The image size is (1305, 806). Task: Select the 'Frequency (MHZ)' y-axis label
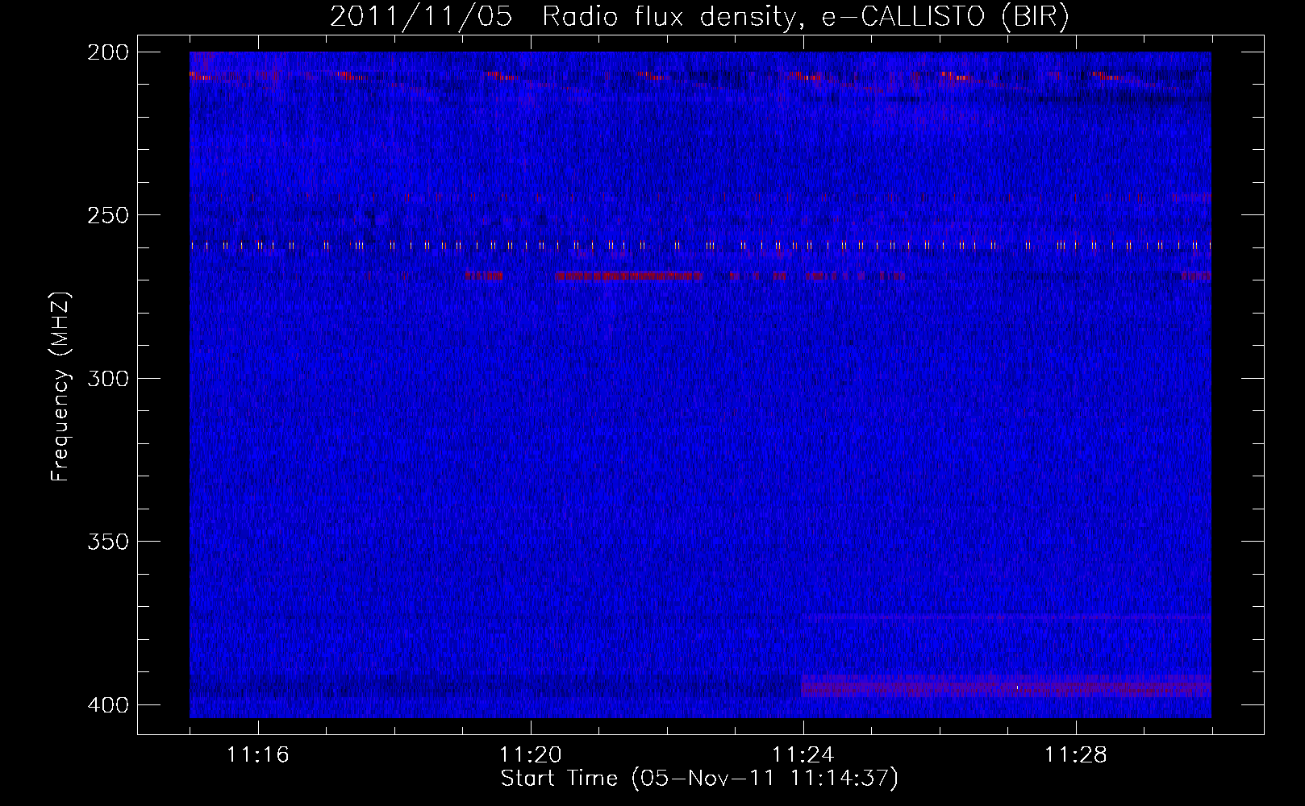[x=60, y=387]
